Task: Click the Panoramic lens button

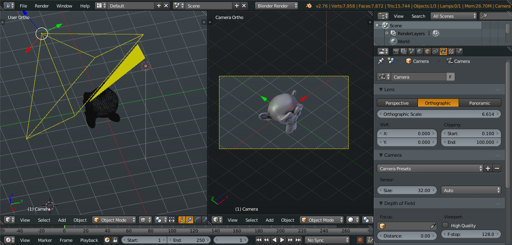Action: pos(480,103)
